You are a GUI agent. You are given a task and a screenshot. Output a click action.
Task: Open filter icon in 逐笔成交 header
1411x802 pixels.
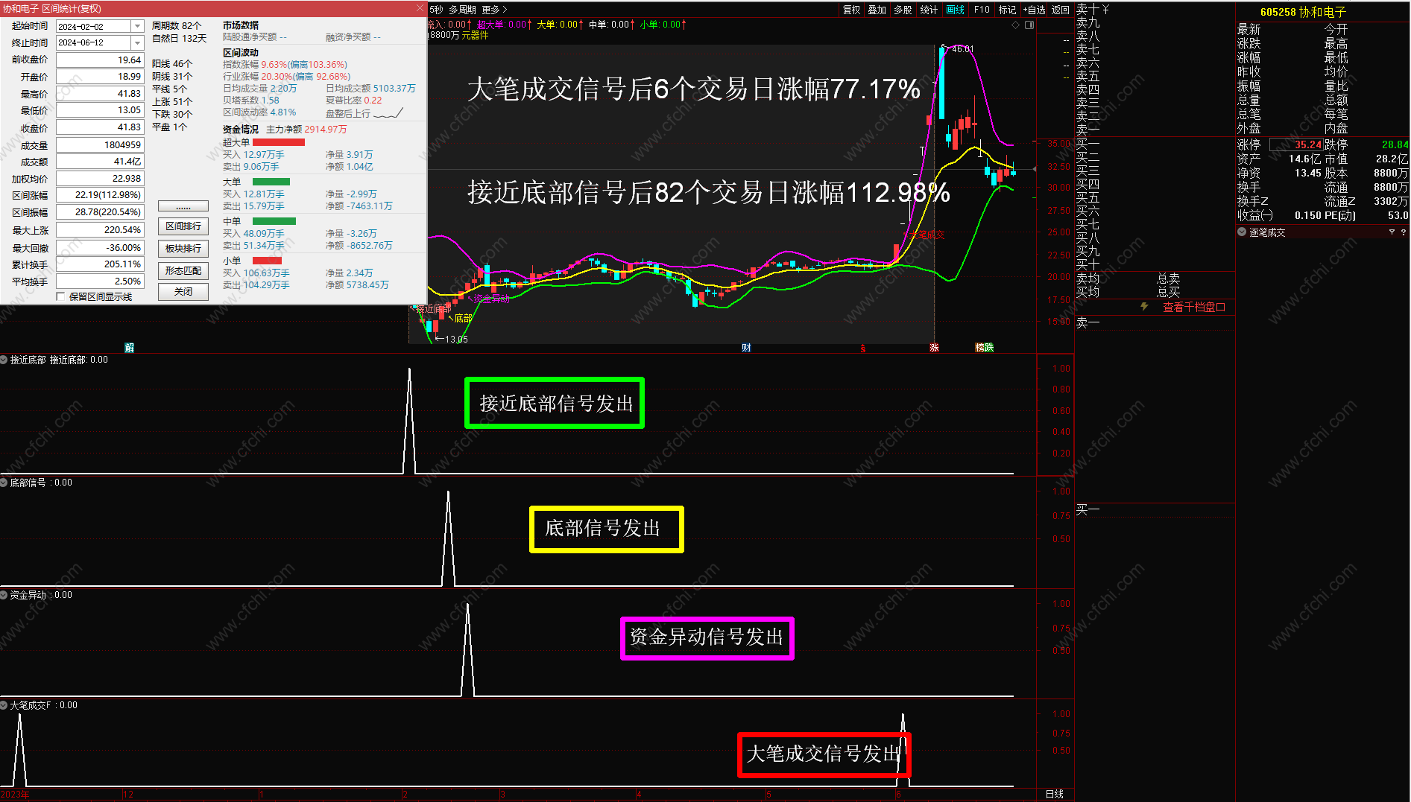(x=1392, y=232)
